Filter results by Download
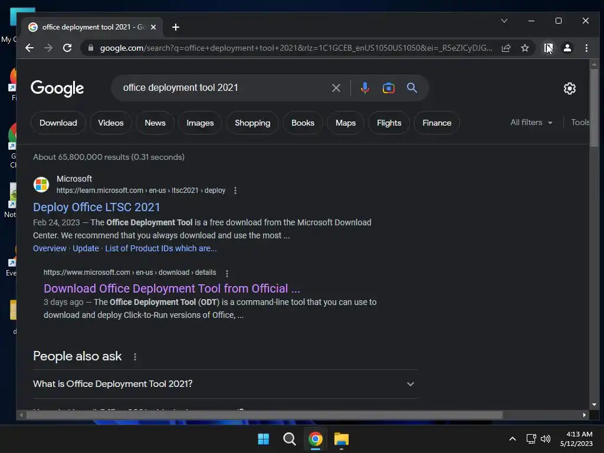Screen dimensions: 604x453 click(58, 123)
